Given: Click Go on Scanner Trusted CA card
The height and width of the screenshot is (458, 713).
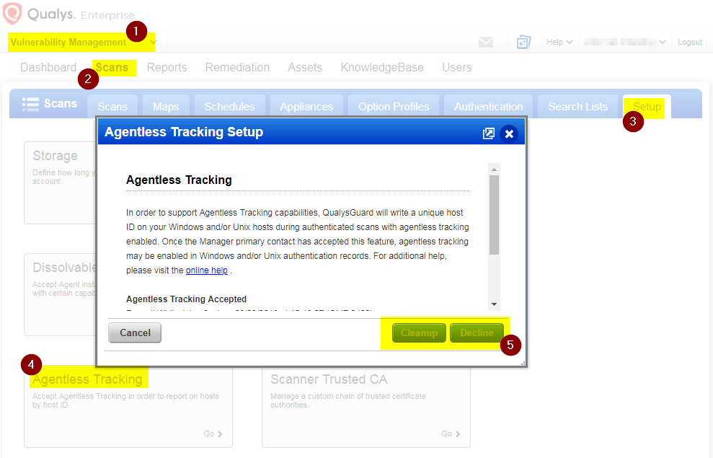Looking at the screenshot, I should [x=451, y=433].
